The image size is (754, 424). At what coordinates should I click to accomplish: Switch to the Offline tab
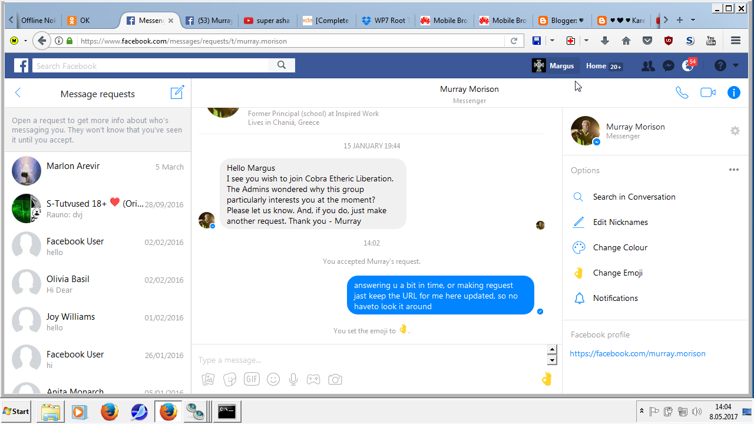[38, 20]
